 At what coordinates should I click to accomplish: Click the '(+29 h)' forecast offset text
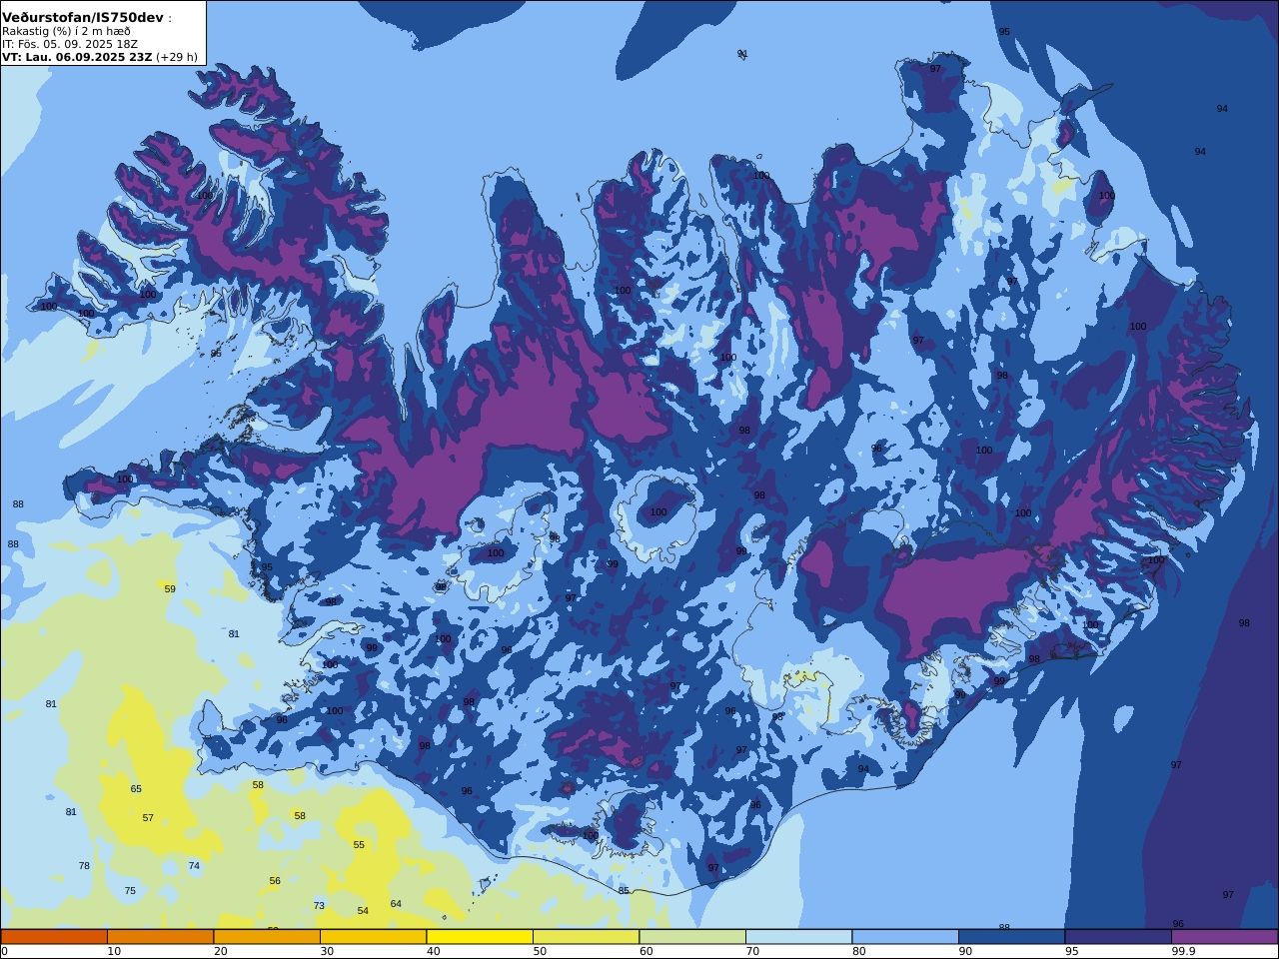click(x=177, y=57)
